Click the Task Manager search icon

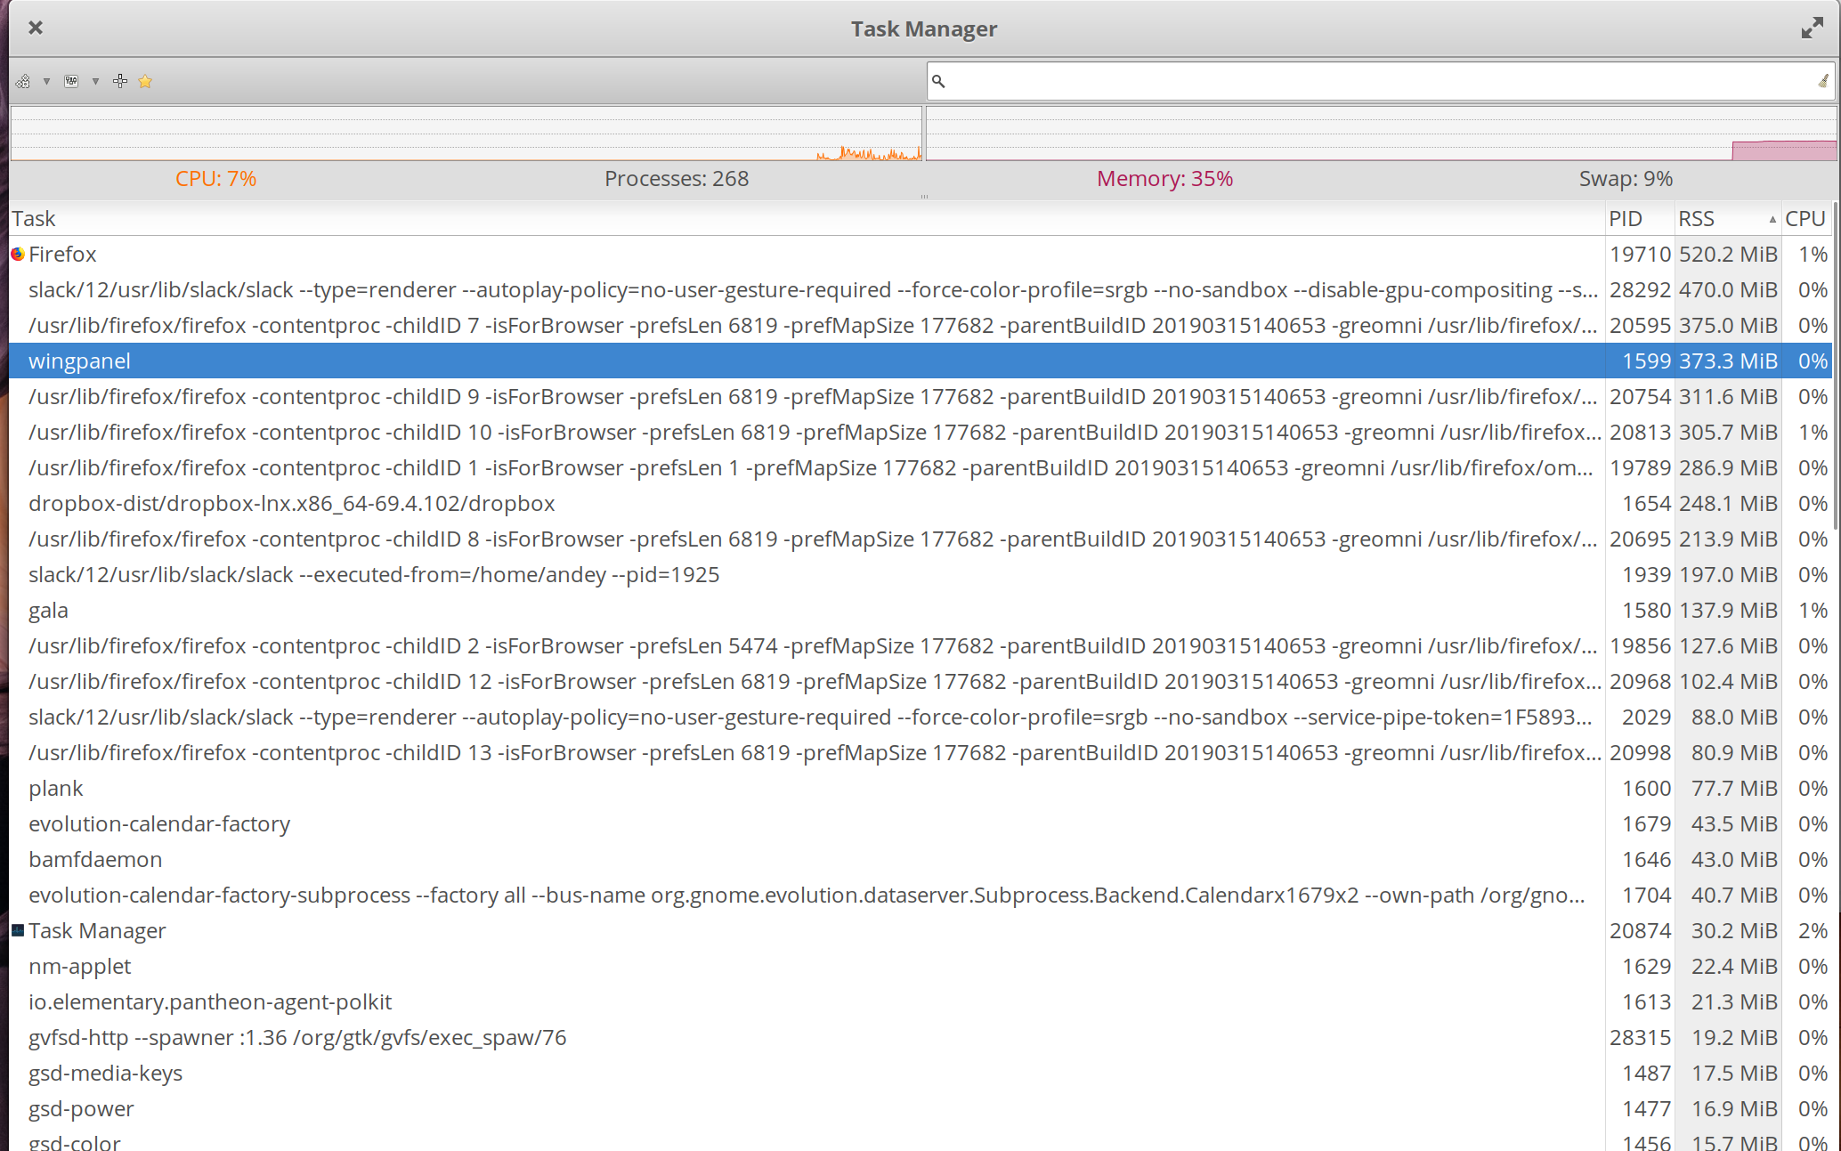[938, 79]
